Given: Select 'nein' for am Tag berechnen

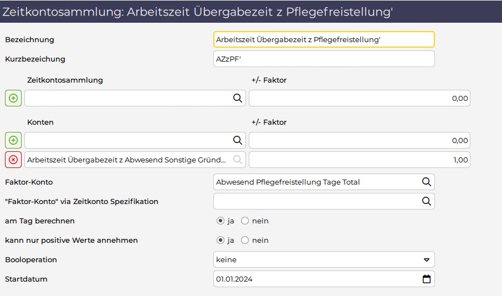Looking at the screenshot, I should click(245, 221).
